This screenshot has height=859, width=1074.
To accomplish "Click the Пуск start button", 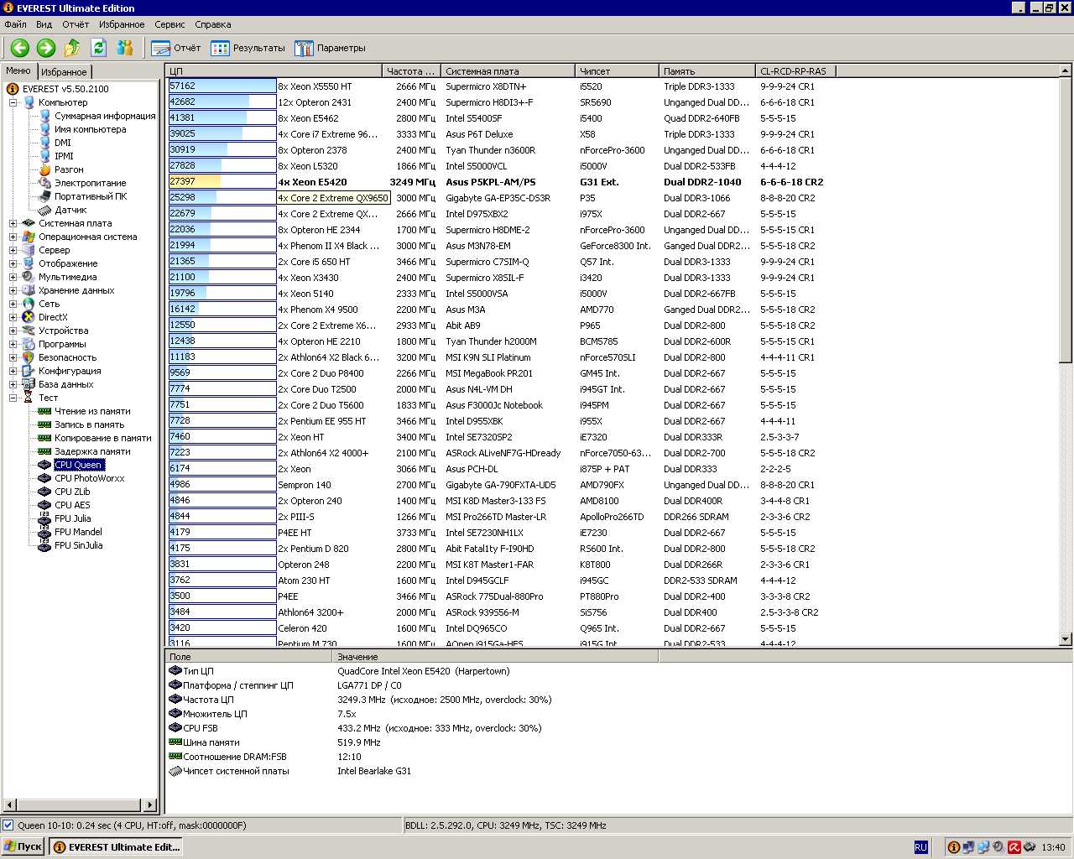I will point(23,847).
